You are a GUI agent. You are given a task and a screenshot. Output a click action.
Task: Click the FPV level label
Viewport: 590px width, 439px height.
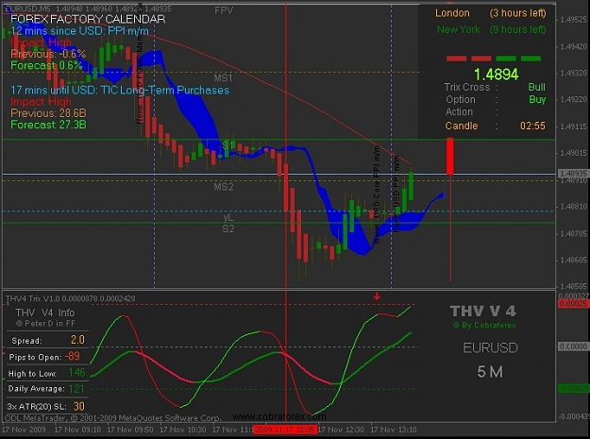[224, 10]
